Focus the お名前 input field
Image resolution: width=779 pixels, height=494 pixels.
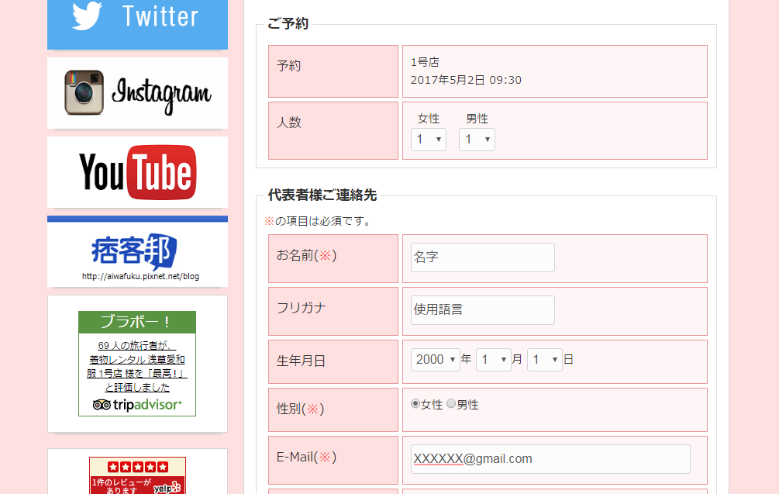pos(482,257)
